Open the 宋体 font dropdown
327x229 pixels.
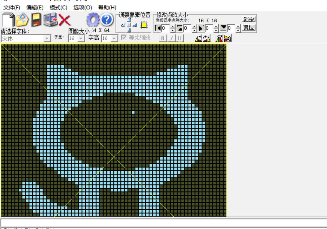point(47,39)
